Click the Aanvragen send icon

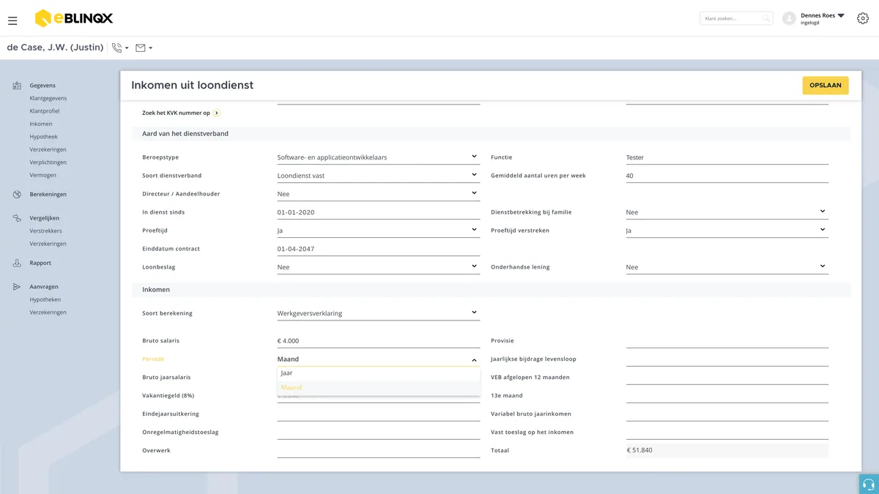point(17,287)
